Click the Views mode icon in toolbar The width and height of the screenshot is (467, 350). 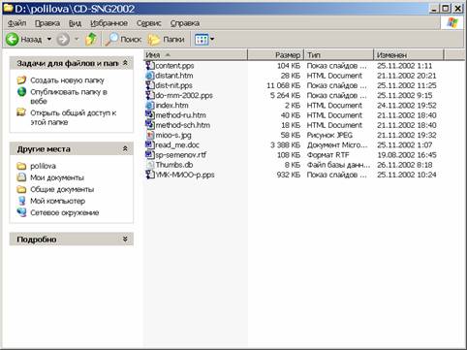202,40
